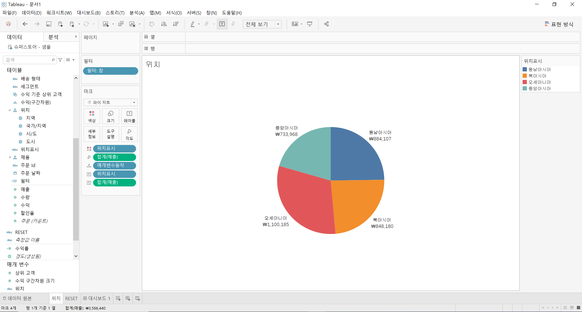Toggle the show mark labels button
Viewport: 582px width, 312px height.
pos(222,24)
